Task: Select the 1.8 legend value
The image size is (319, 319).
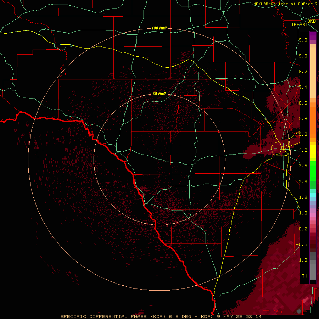Action: (303, 197)
